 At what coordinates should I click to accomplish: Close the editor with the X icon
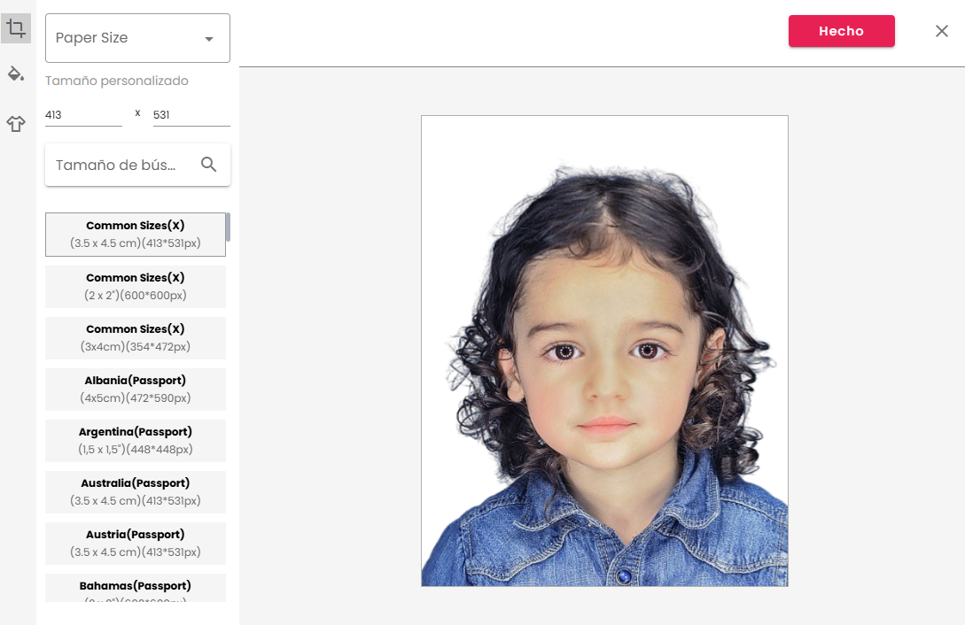942,31
